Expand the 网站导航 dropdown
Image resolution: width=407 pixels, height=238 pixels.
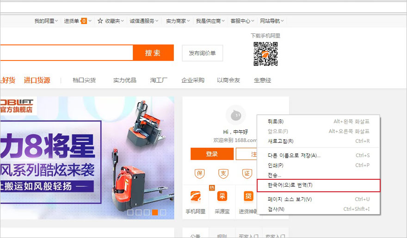point(272,21)
